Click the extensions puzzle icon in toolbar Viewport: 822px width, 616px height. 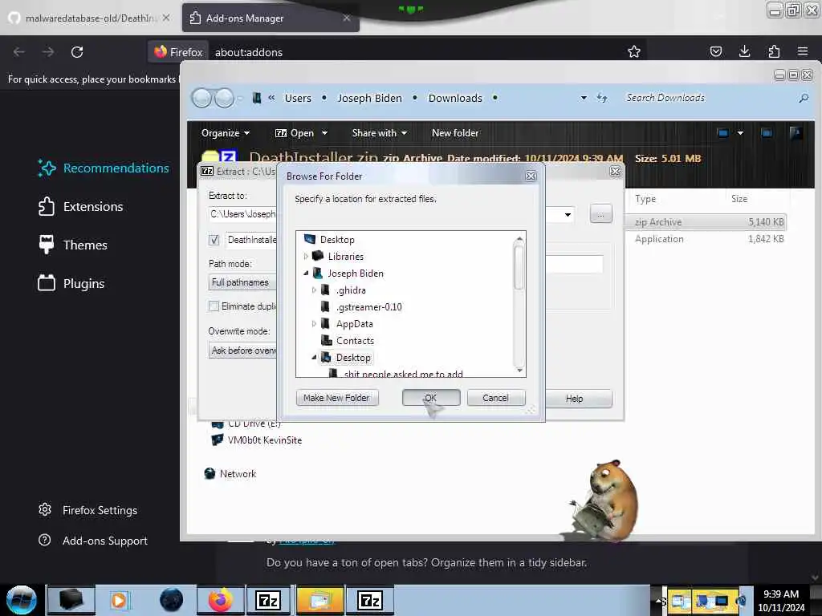click(774, 51)
